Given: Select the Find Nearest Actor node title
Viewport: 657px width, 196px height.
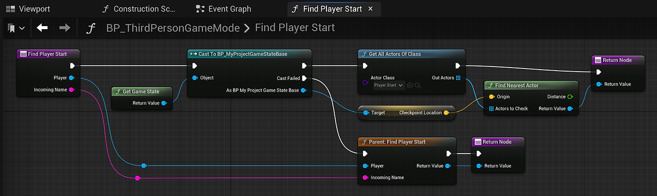Looking at the screenshot, I should pos(517,85).
